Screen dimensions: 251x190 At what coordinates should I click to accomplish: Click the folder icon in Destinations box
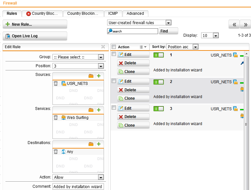pos(91,144)
